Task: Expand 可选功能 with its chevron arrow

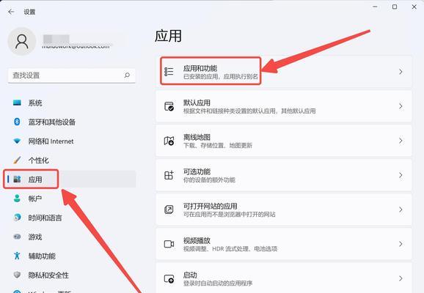Action: (x=401, y=175)
